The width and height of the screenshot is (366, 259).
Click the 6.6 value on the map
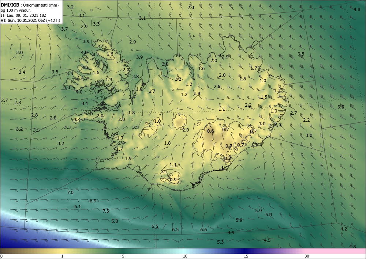click(203, 230)
